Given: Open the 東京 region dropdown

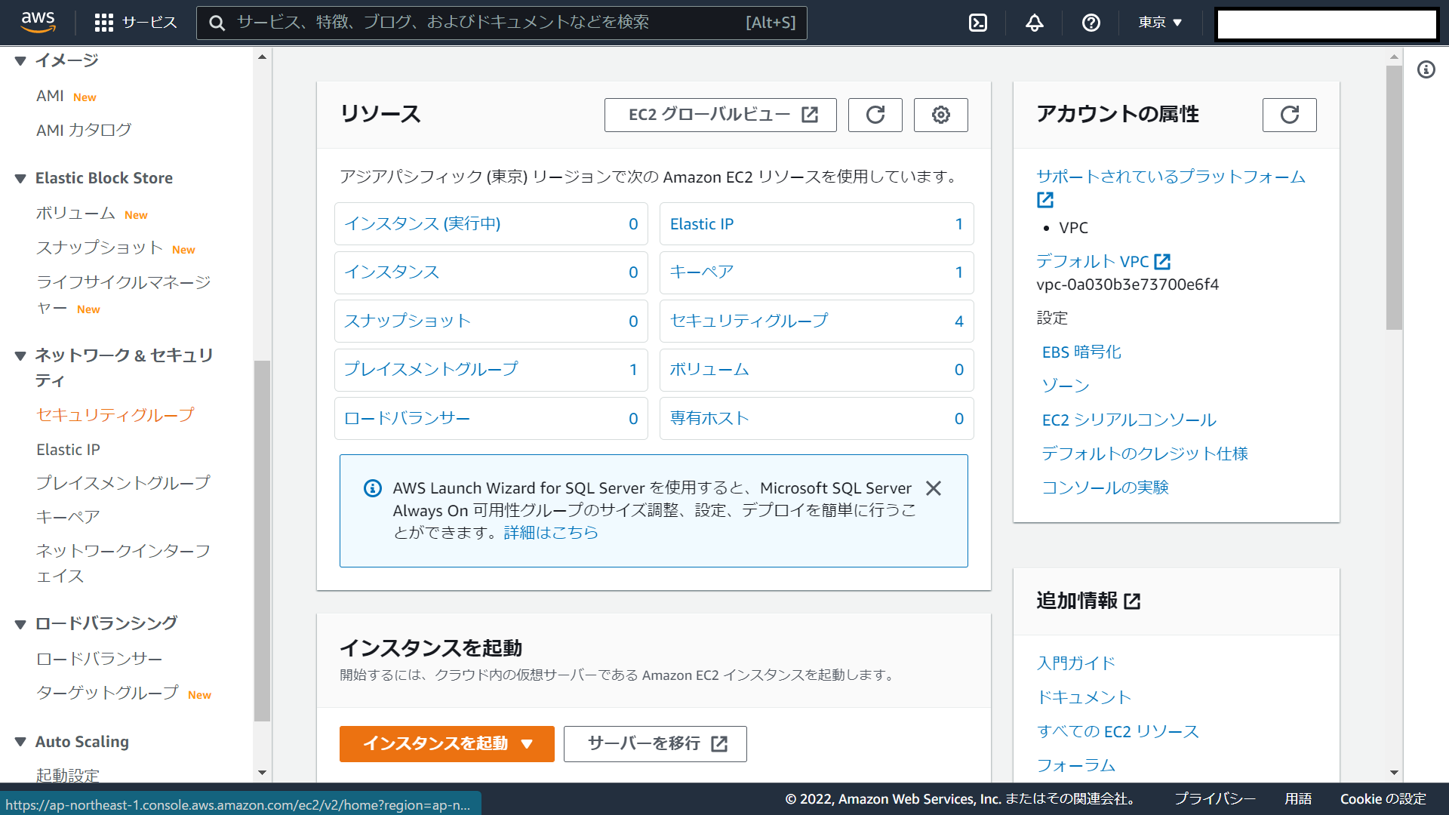Looking at the screenshot, I should tap(1160, 23).
